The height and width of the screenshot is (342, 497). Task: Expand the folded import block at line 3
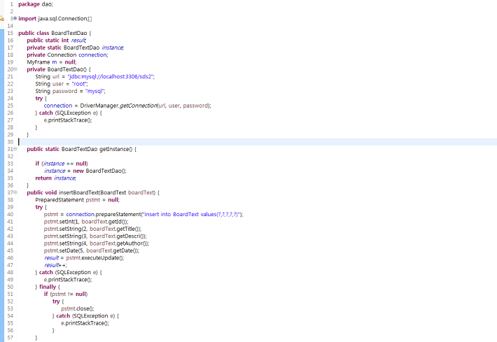click(x=15, y=18)
